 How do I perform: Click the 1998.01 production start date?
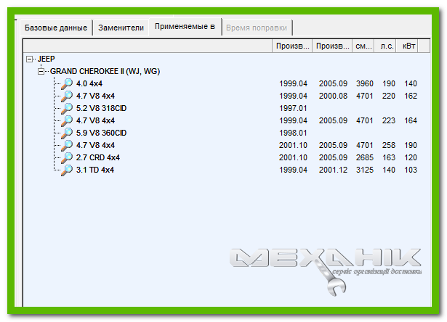click(x=293, y=133)
